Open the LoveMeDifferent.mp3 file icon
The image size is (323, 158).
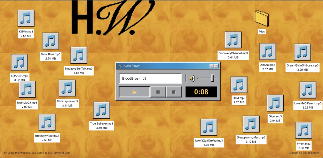[308, 90]
